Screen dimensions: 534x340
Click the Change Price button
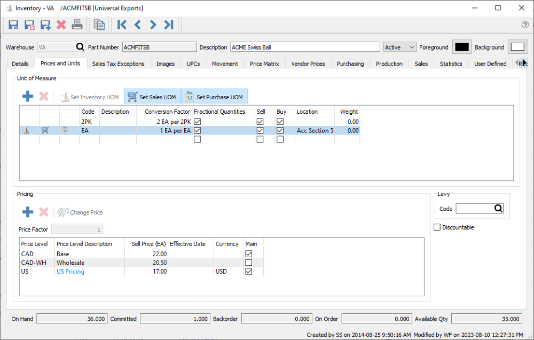pyautogui.click(x=80, y=212)
